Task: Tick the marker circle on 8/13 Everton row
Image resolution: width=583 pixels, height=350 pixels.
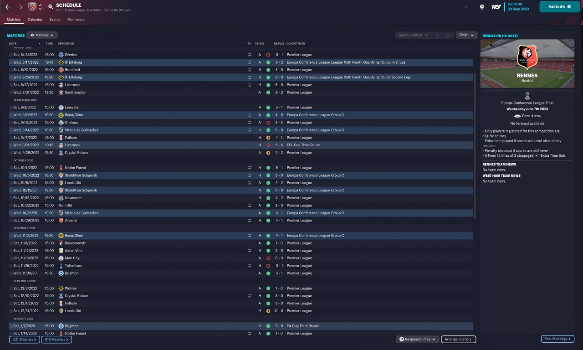Action: coord(11,55)
